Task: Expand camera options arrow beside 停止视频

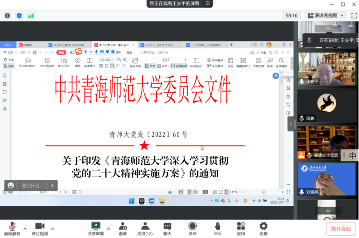Action: [52, 229]
